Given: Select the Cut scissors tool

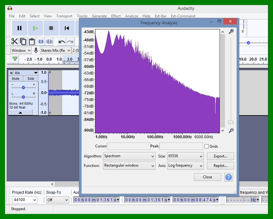Looking at the screenshot, I should pyautogui.click(x=15, y=42).
